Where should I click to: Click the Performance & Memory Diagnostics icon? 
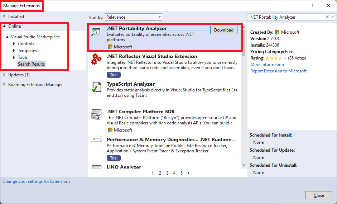96,139
